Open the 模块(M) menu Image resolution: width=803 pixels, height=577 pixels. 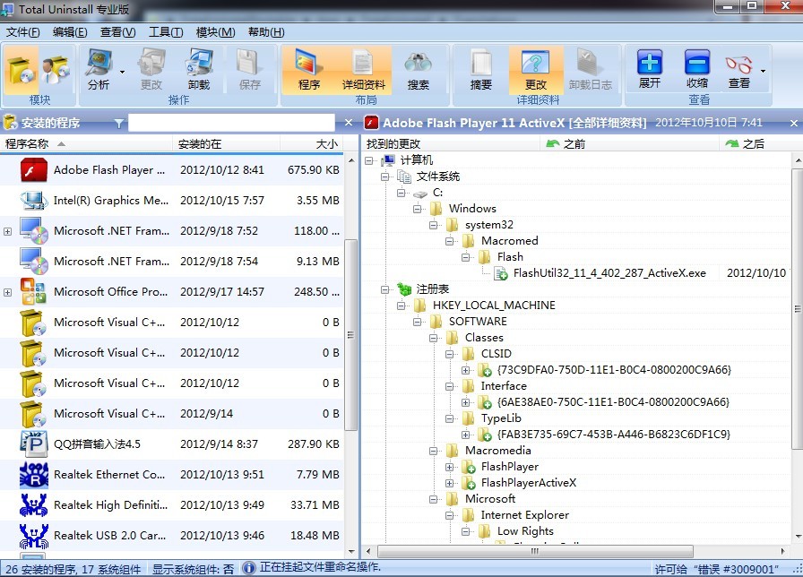(x=215, y=32)
